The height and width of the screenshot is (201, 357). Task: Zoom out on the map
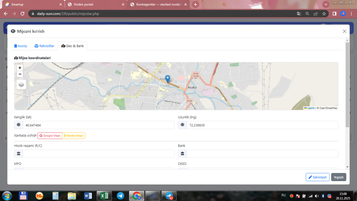point(20,74)
